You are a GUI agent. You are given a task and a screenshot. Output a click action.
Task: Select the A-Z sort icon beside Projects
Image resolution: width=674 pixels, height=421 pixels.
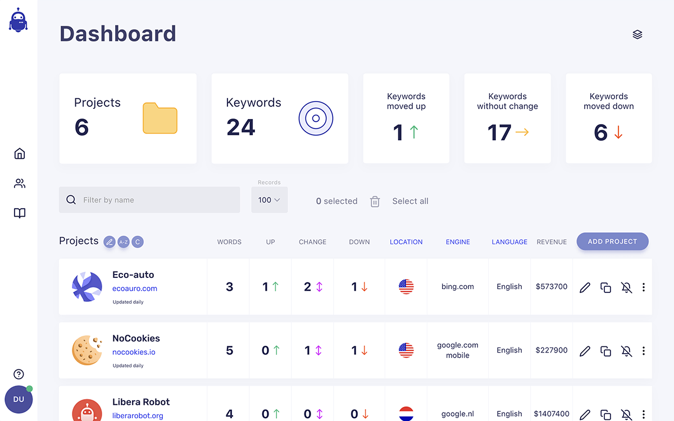tap(124, 241)
